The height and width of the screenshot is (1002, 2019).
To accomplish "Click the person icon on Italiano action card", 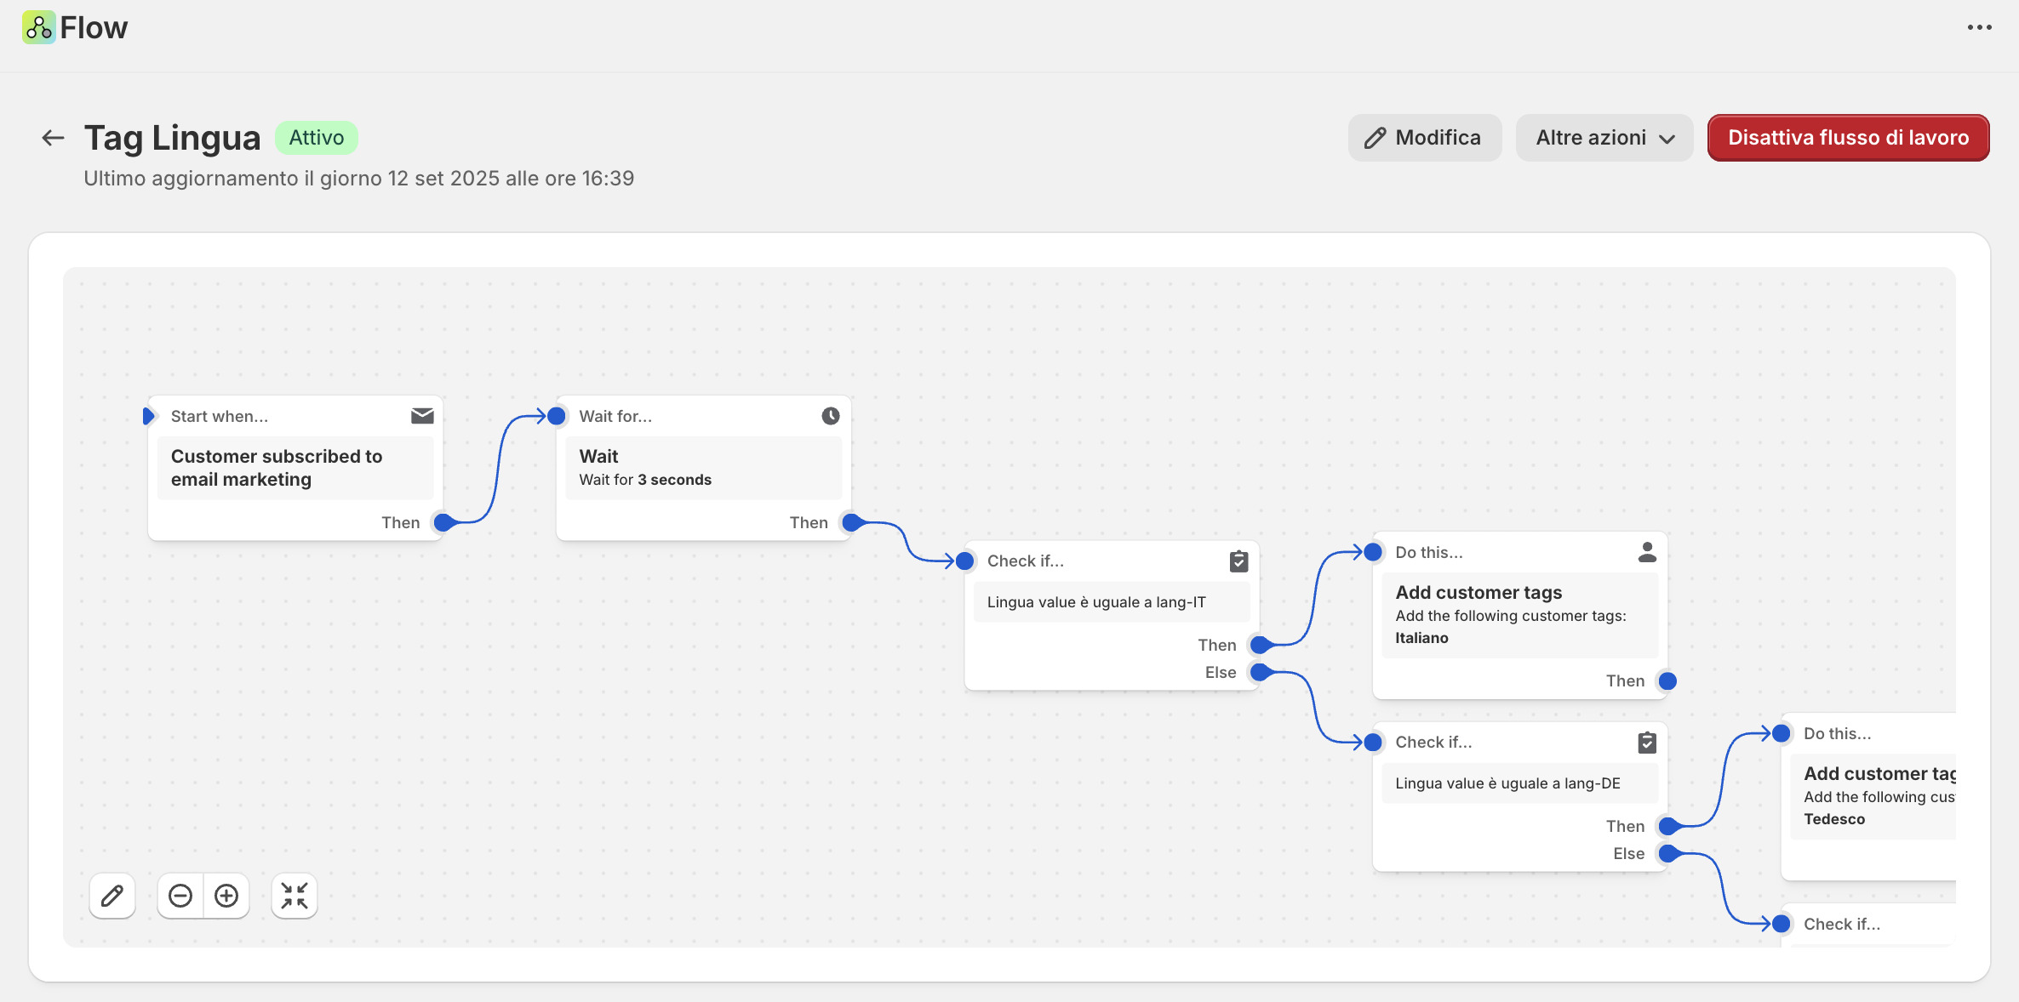I will [1647, 553].
